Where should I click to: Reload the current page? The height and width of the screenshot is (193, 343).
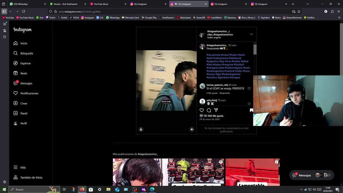point(24,12)
